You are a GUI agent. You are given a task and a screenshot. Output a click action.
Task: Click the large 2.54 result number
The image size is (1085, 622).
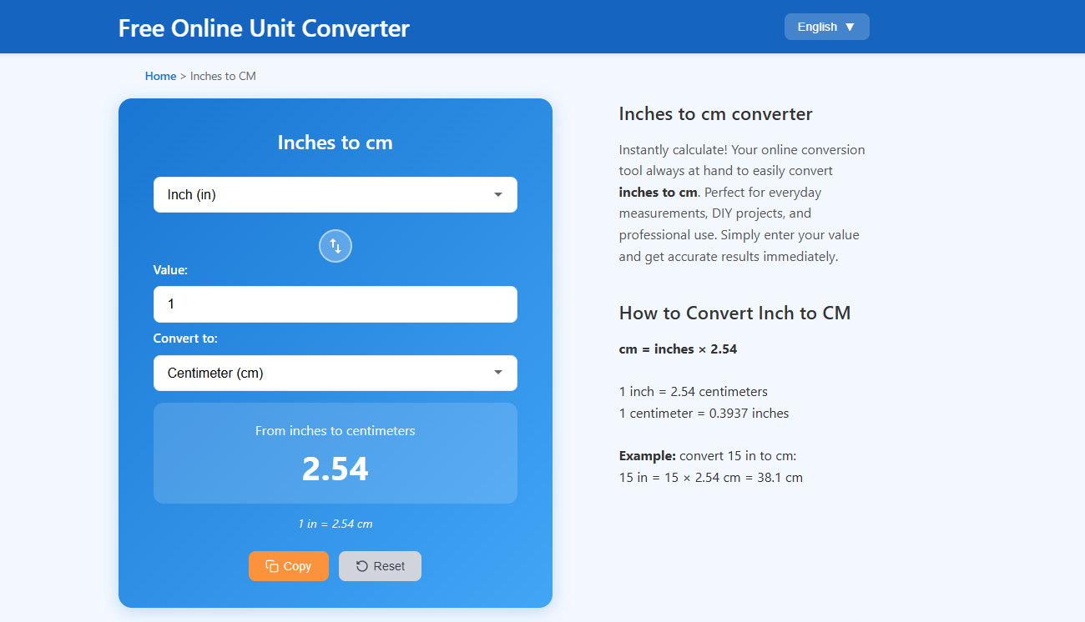coord(335,469)
